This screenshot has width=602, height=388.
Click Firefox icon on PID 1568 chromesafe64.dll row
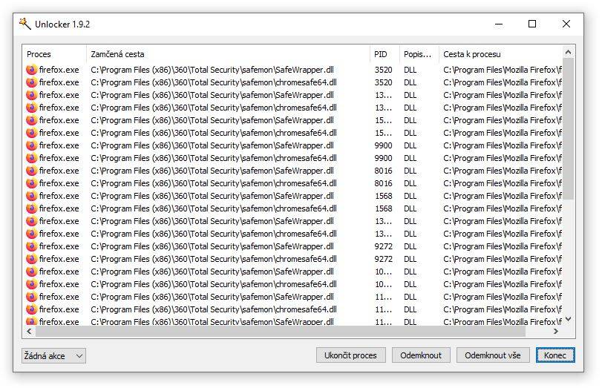click(x=31, y=208)
